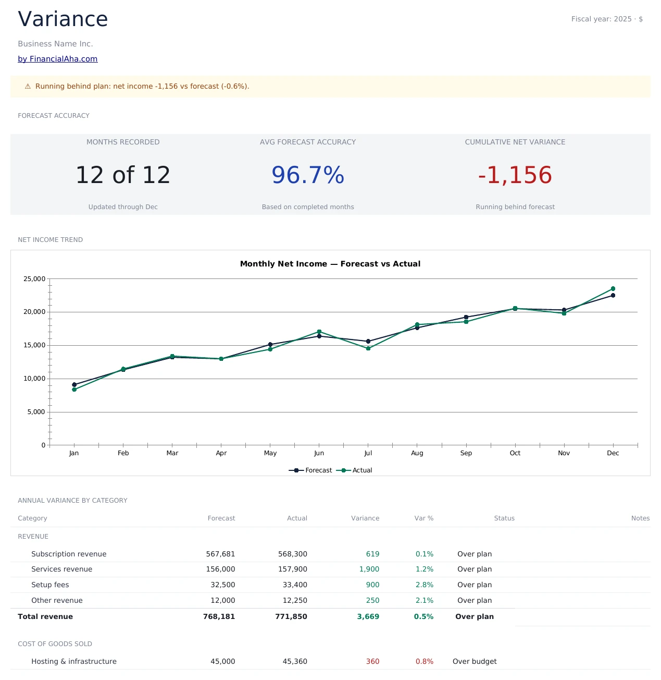Click the January Forecast data point on the chart
Viewport: 661px width, 680px height.
pos(74,384)
